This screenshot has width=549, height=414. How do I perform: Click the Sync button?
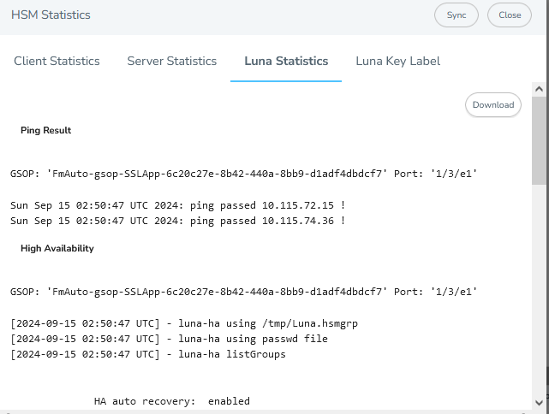[457, 15]
